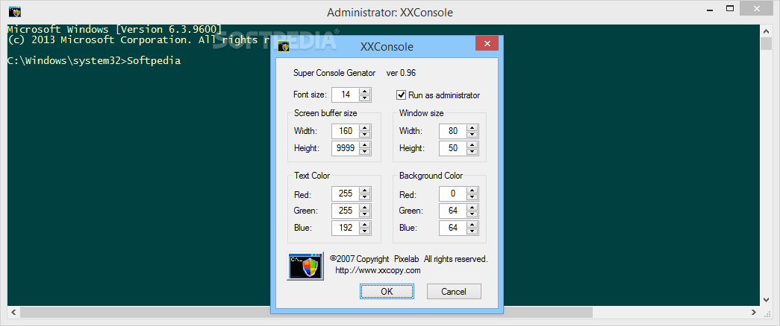Decrease Window size Height
The image size is (780, 326).
pos(472,151)
